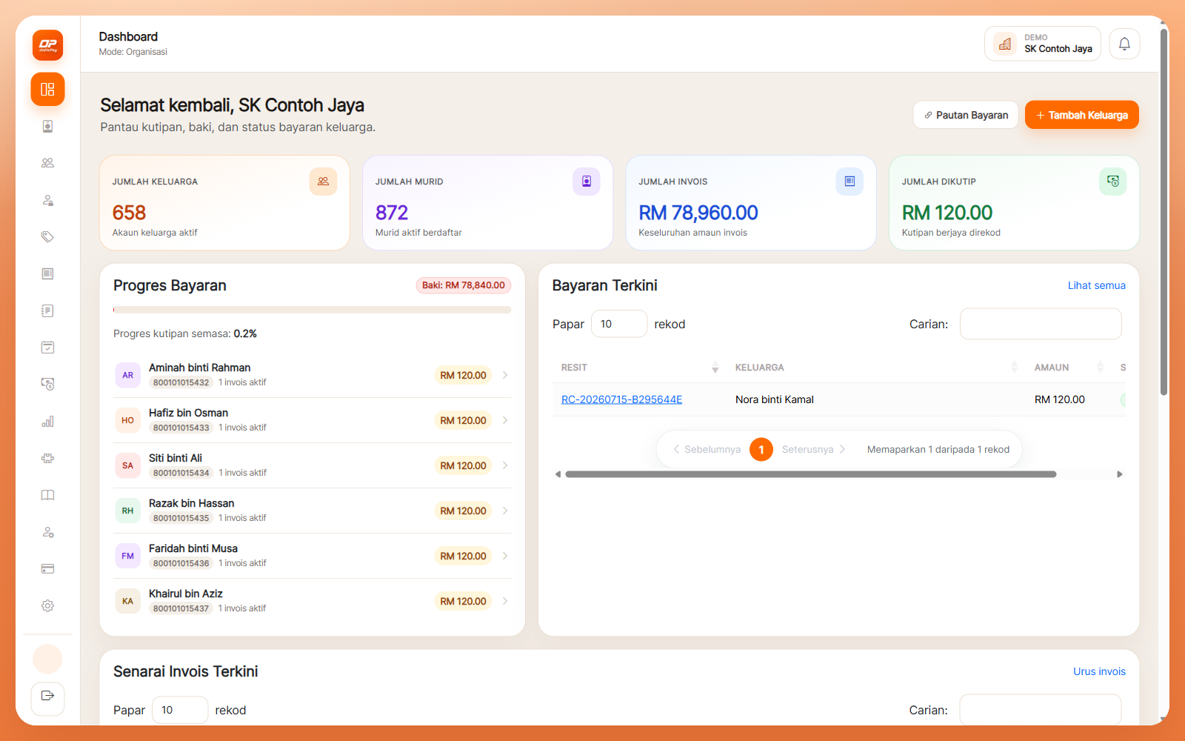Open the families group icon in sidebar
The width and height of the screenshot is (1185, 741).
[47, 163]
